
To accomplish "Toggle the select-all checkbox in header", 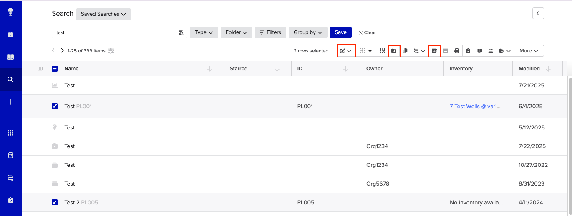I will [x=55, y=69].
